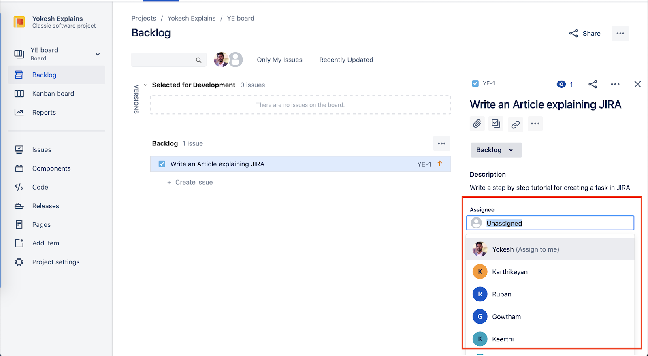Open Reports in the sidebar
The width and height of the screenshot is (648, 356).
(57, 112)
